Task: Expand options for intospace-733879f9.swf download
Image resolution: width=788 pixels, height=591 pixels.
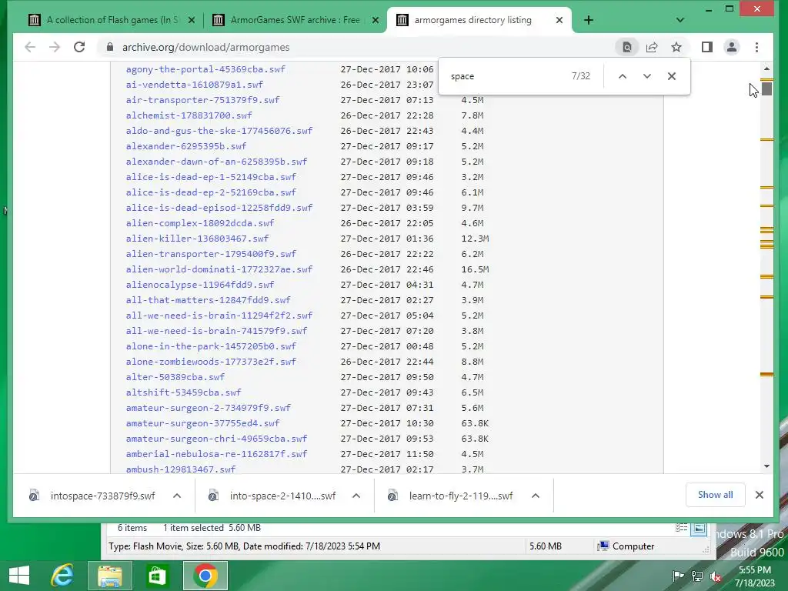Action: 177,496
